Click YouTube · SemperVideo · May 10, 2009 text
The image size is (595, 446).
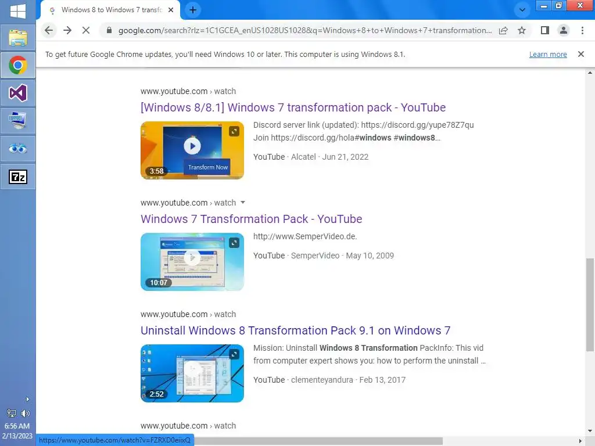coord(324,256)
